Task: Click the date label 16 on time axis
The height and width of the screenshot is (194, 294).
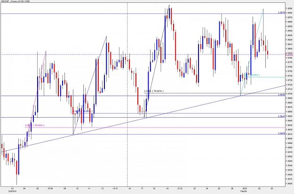Action: coord(129,188)
